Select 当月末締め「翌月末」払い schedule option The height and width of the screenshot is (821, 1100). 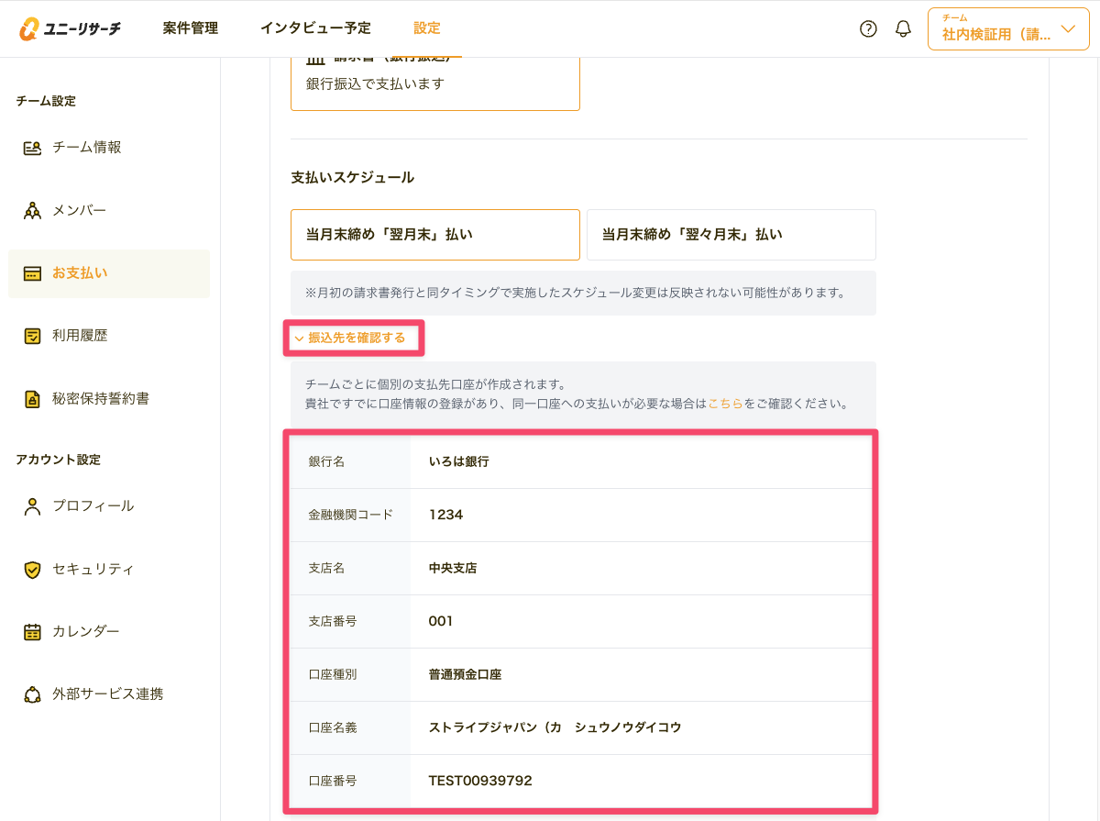point(434,235)
